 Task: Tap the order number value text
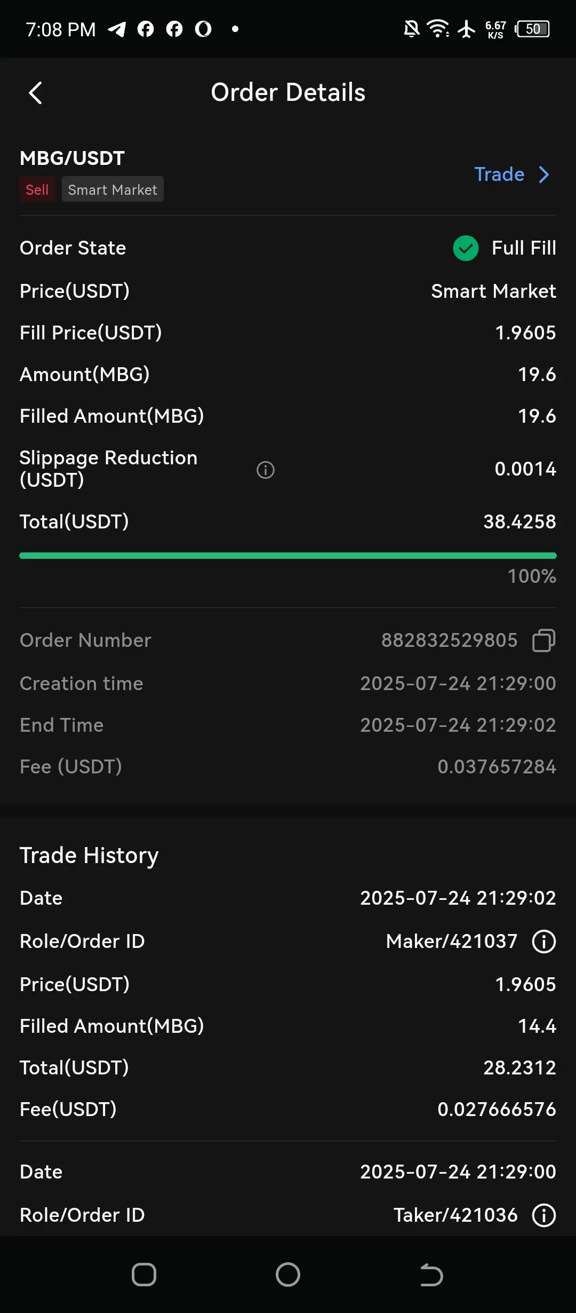(x=449, y=640)
